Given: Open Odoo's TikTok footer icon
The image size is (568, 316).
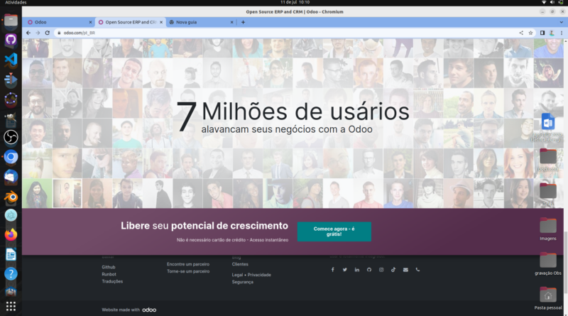Looking at the screenshot, I should point(393,270).
